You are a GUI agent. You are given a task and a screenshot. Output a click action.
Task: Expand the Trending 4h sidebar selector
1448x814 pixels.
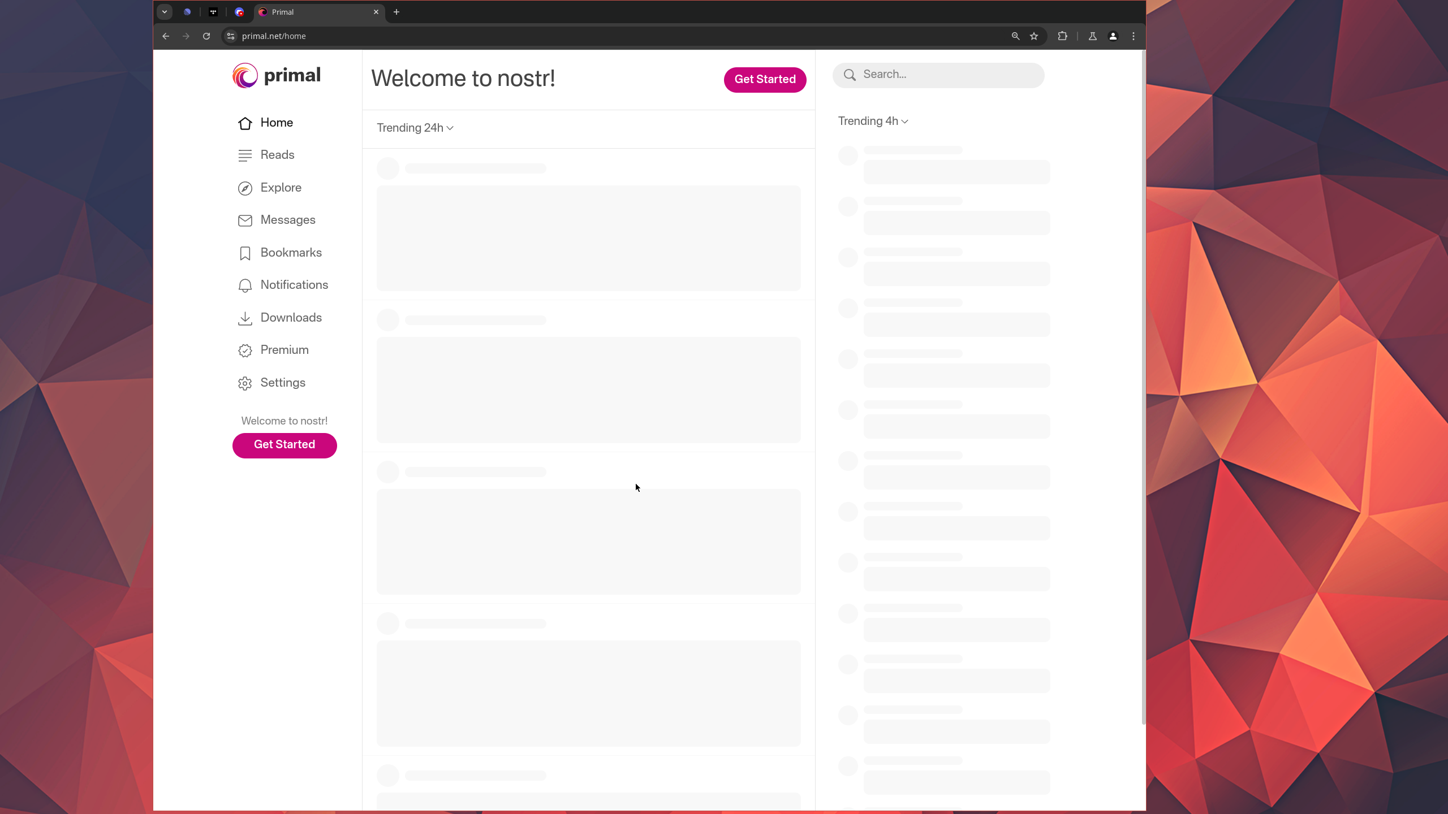873,122
